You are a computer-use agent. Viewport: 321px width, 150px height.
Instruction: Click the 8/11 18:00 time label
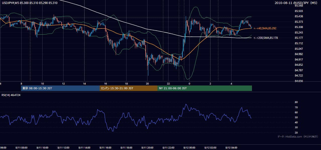(126, 148)
